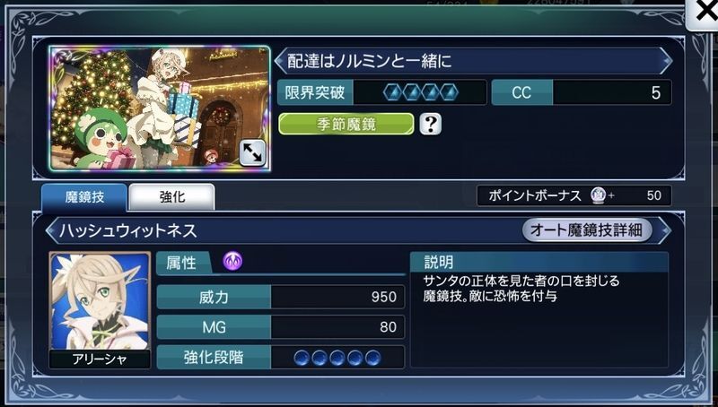Click the 威力 950 stat row
The height and width of the screenshot is (407, 718).
click(x=281, y=297)
